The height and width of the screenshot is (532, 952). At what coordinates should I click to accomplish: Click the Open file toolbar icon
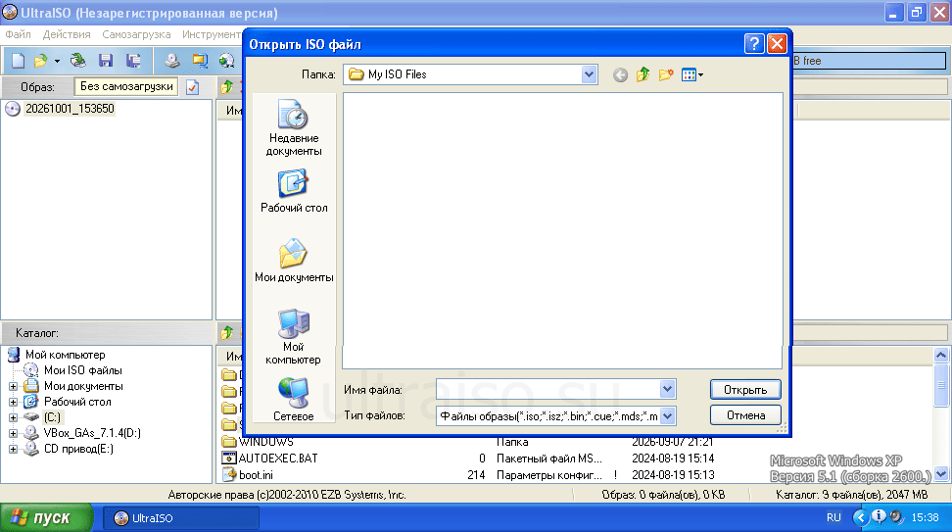41,61
